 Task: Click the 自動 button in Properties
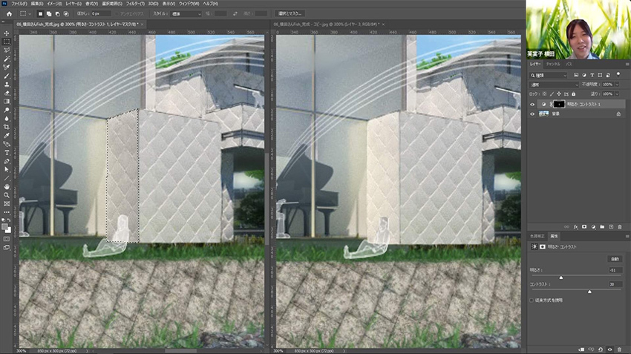[x=614, y=258]
